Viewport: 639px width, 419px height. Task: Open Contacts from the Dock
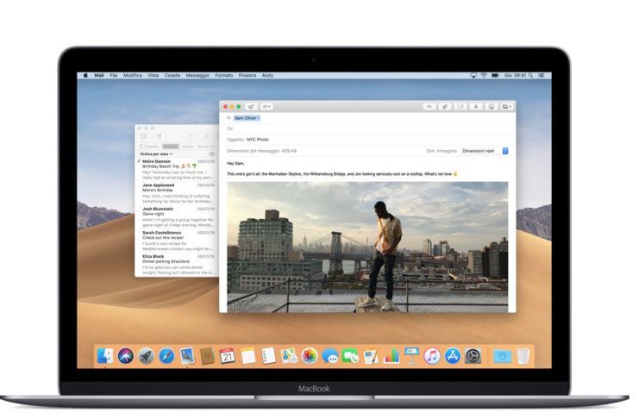pyautogui.click(x=208, y=356)
